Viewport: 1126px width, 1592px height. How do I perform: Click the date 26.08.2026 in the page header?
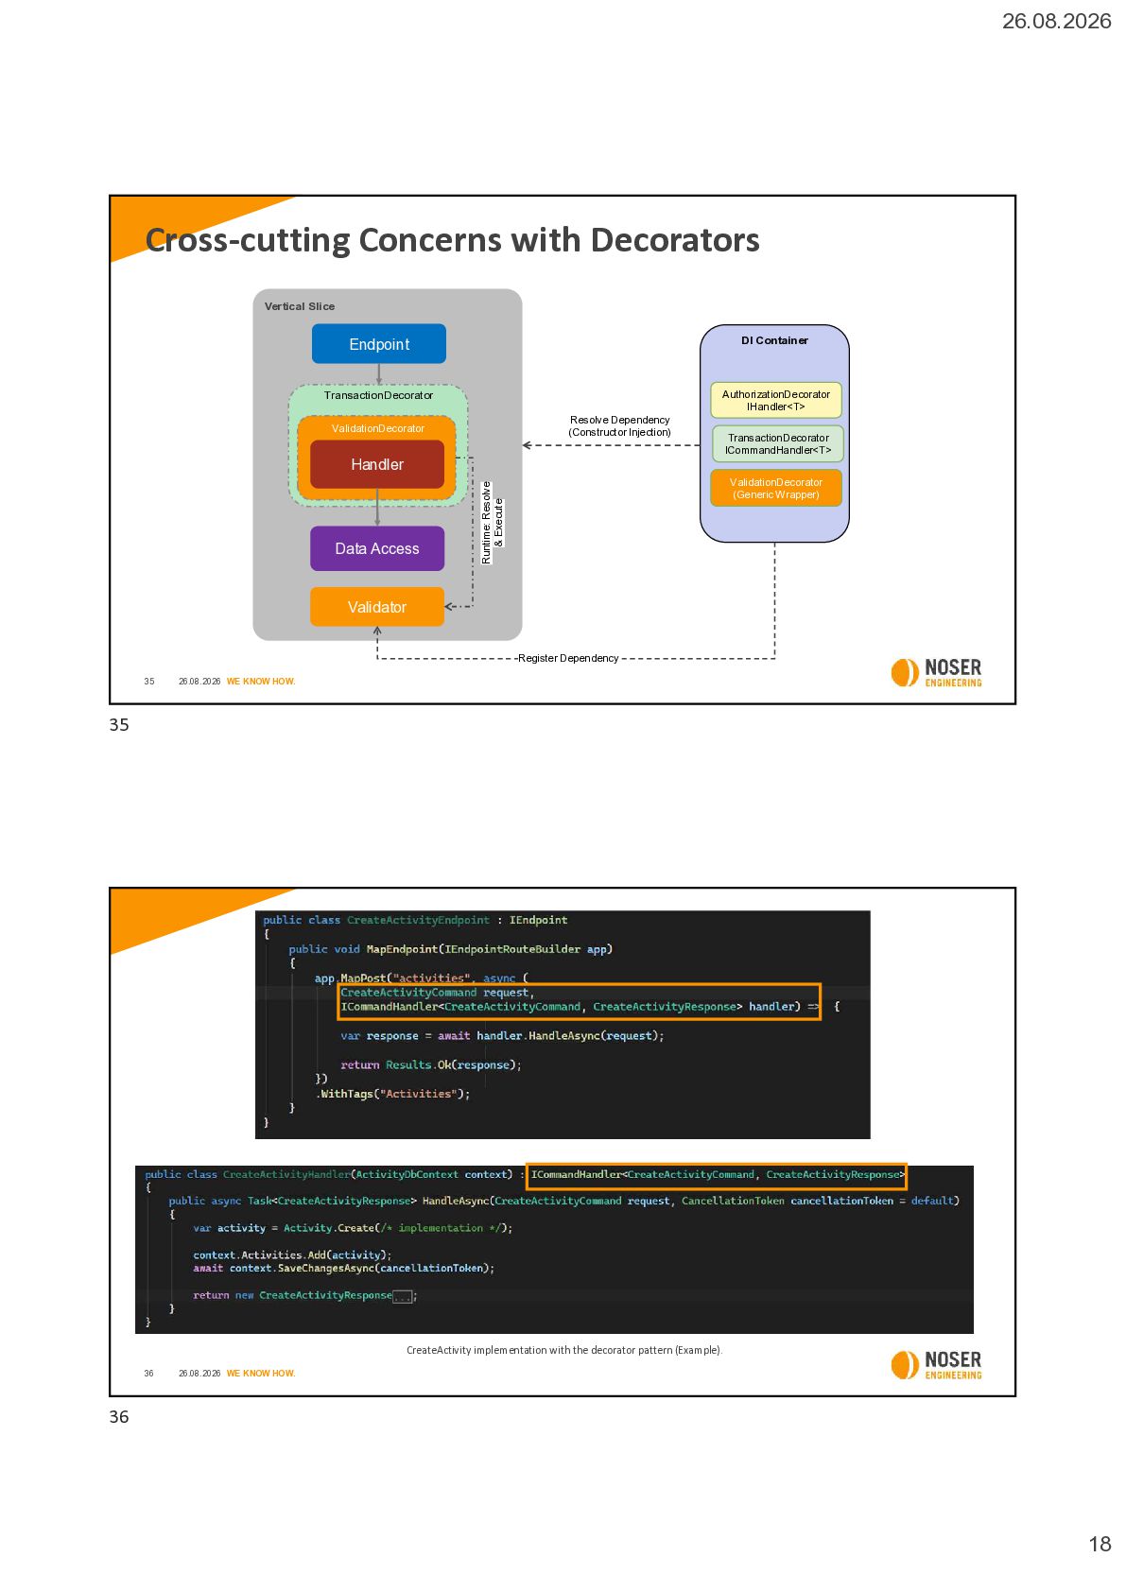point(1056,21)
